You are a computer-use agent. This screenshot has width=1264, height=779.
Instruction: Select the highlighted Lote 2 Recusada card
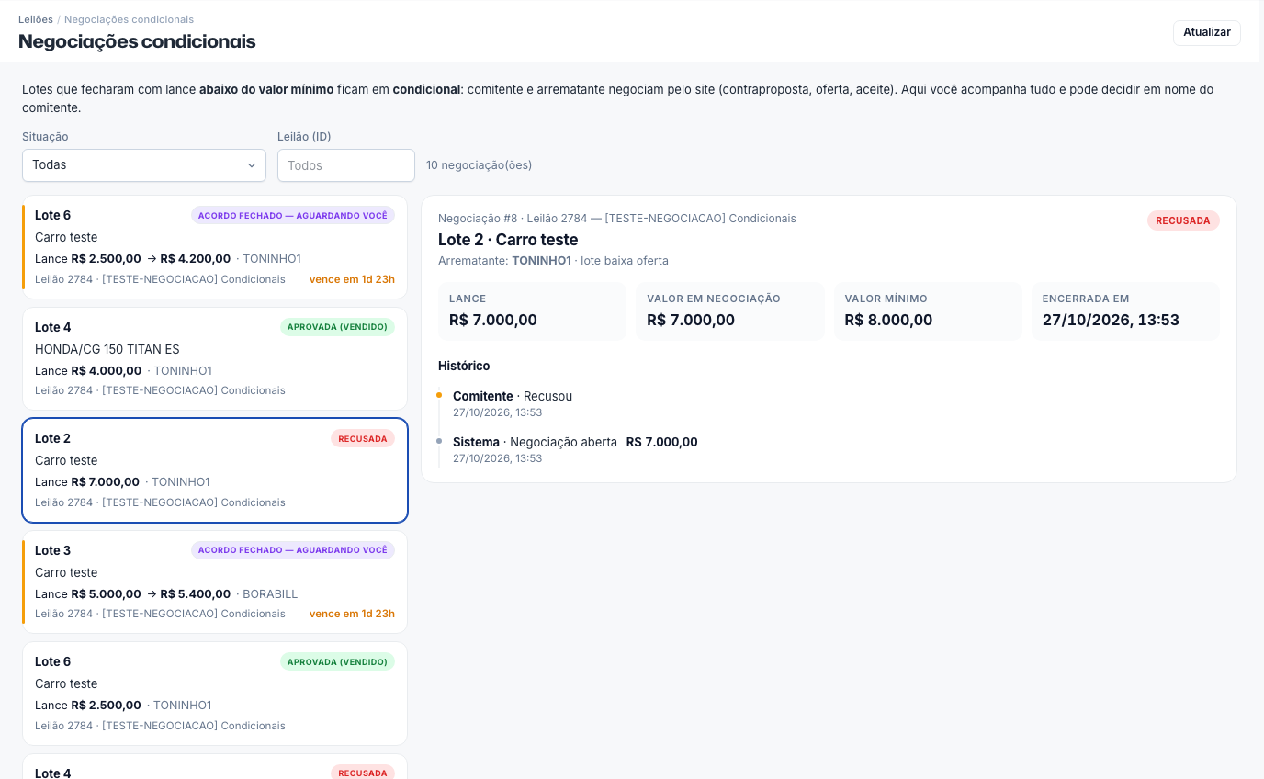tap(215, 470)
